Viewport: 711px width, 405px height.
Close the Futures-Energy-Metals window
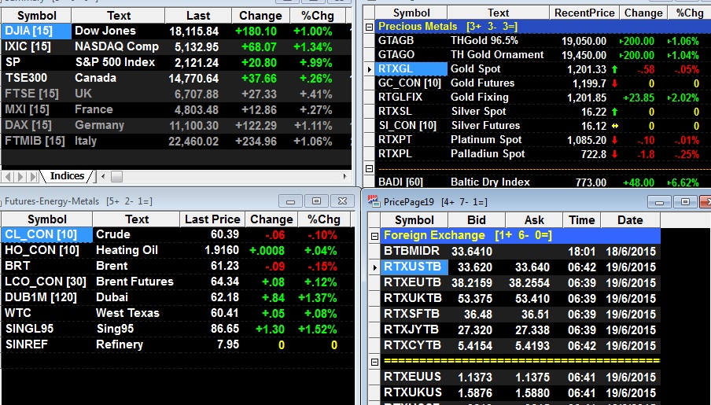pos(342,201)
